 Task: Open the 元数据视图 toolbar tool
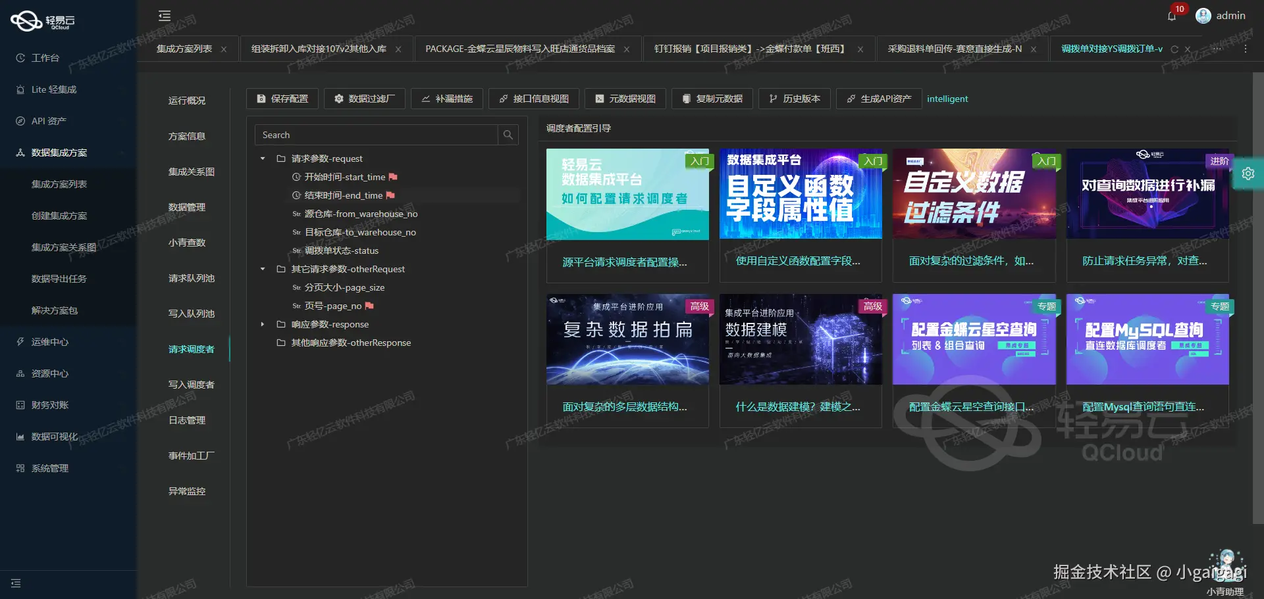point(625,99)
